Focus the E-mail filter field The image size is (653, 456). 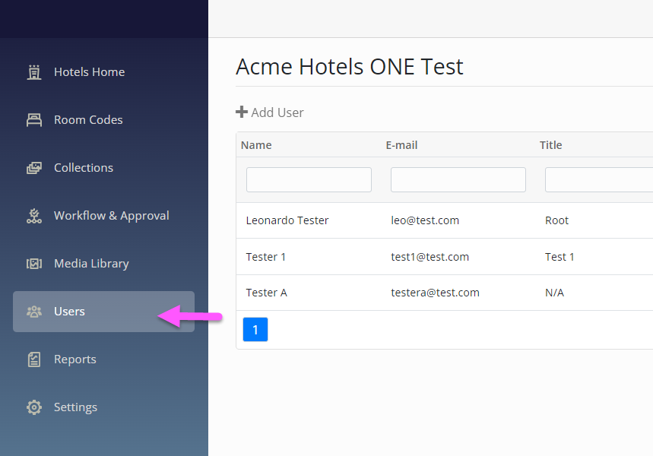(x=458, y=180)
